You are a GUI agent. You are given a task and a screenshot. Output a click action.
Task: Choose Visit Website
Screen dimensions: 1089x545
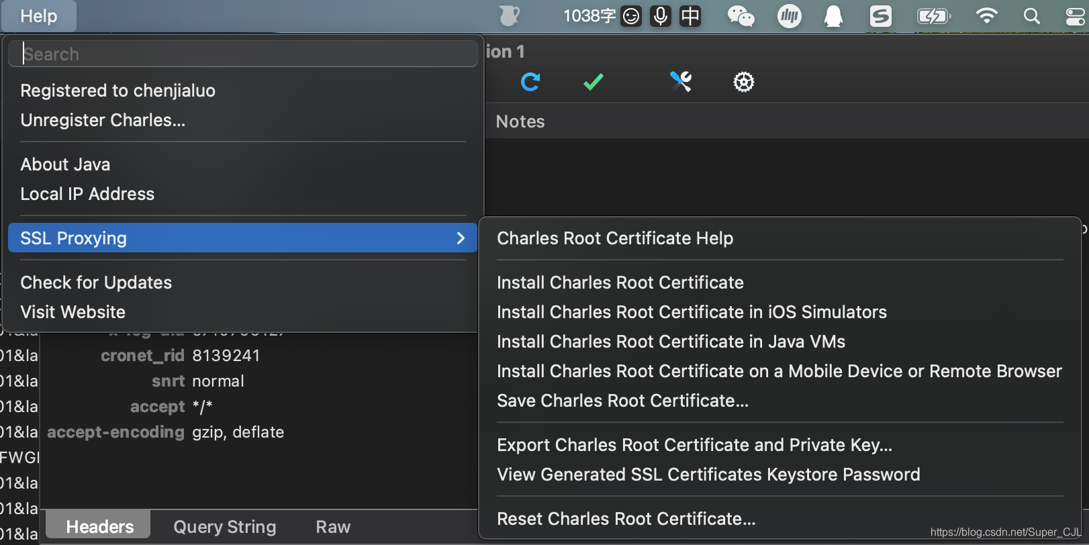click(243, 312)
